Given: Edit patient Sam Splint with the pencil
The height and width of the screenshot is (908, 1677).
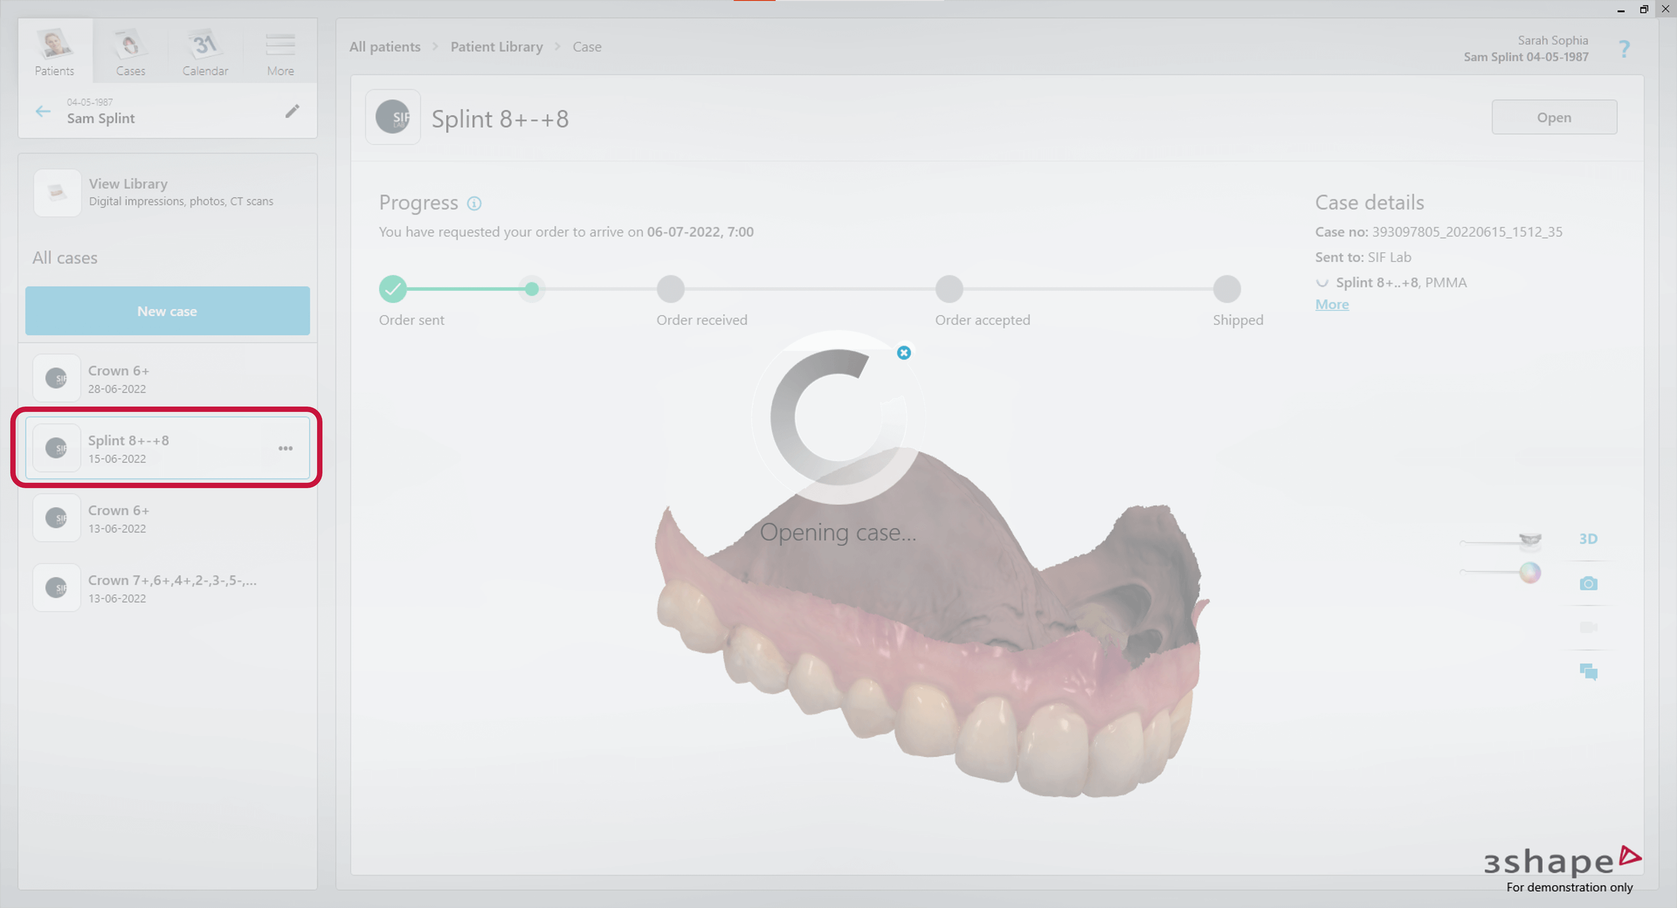Looking at the screenshot, I should tap(293, 111).
